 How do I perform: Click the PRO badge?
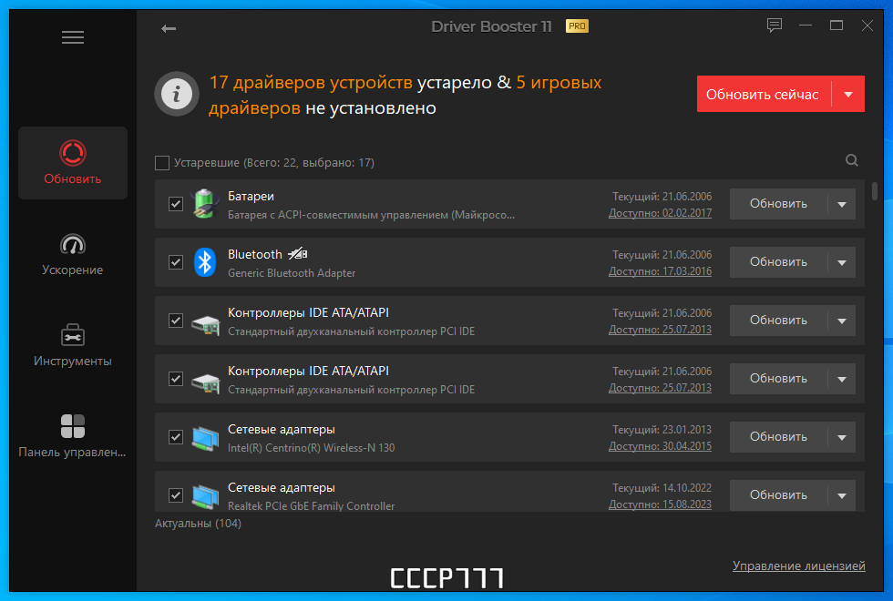(x=577, y=26)
